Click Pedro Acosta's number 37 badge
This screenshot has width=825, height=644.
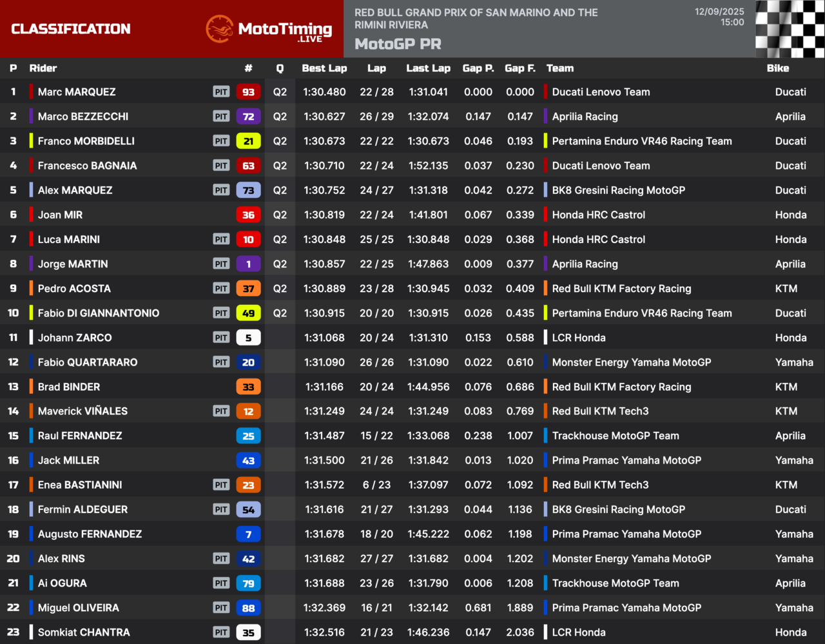[x=248, y=289]
